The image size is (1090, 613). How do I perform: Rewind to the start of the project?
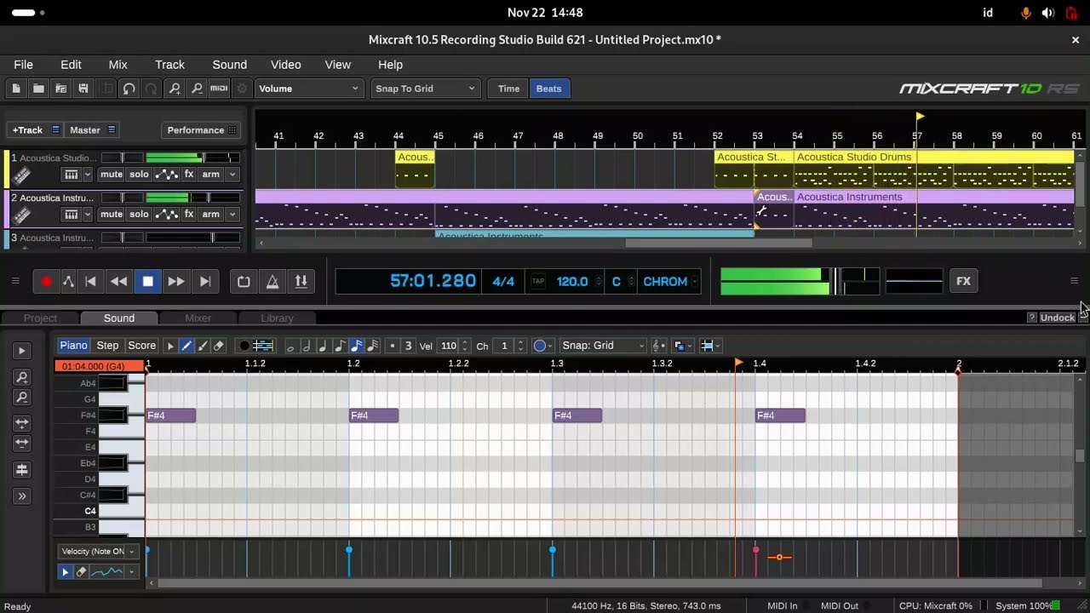click(x=90, y=282)
